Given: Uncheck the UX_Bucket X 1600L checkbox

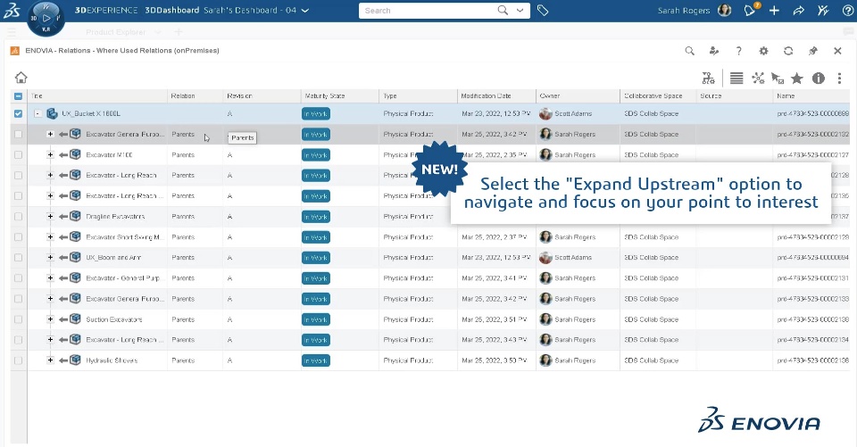Looking at the screenshot, I should [x=18, y=113].
